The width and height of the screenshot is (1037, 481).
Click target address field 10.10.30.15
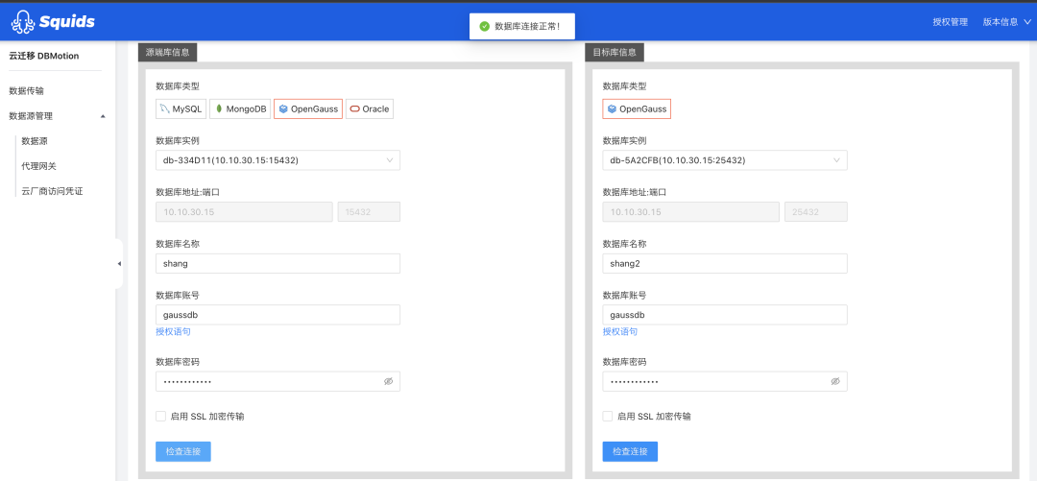[x=691, y=212]
